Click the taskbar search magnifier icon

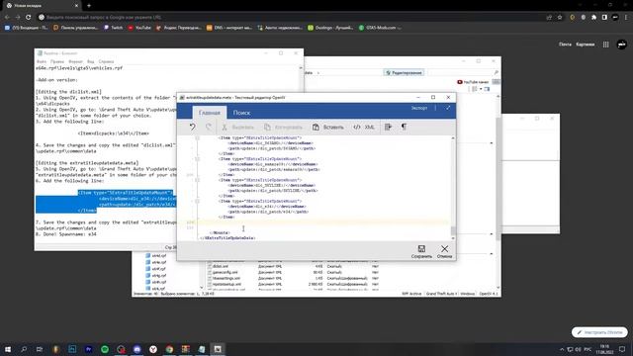coord(24,349)
